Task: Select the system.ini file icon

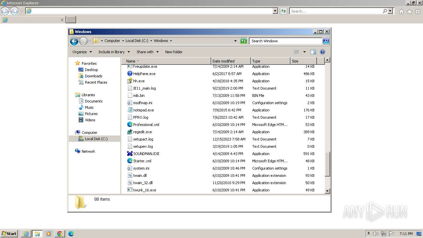Action: pos(130,168)
